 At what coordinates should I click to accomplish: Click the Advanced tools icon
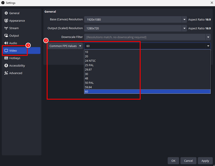(6, 73)
